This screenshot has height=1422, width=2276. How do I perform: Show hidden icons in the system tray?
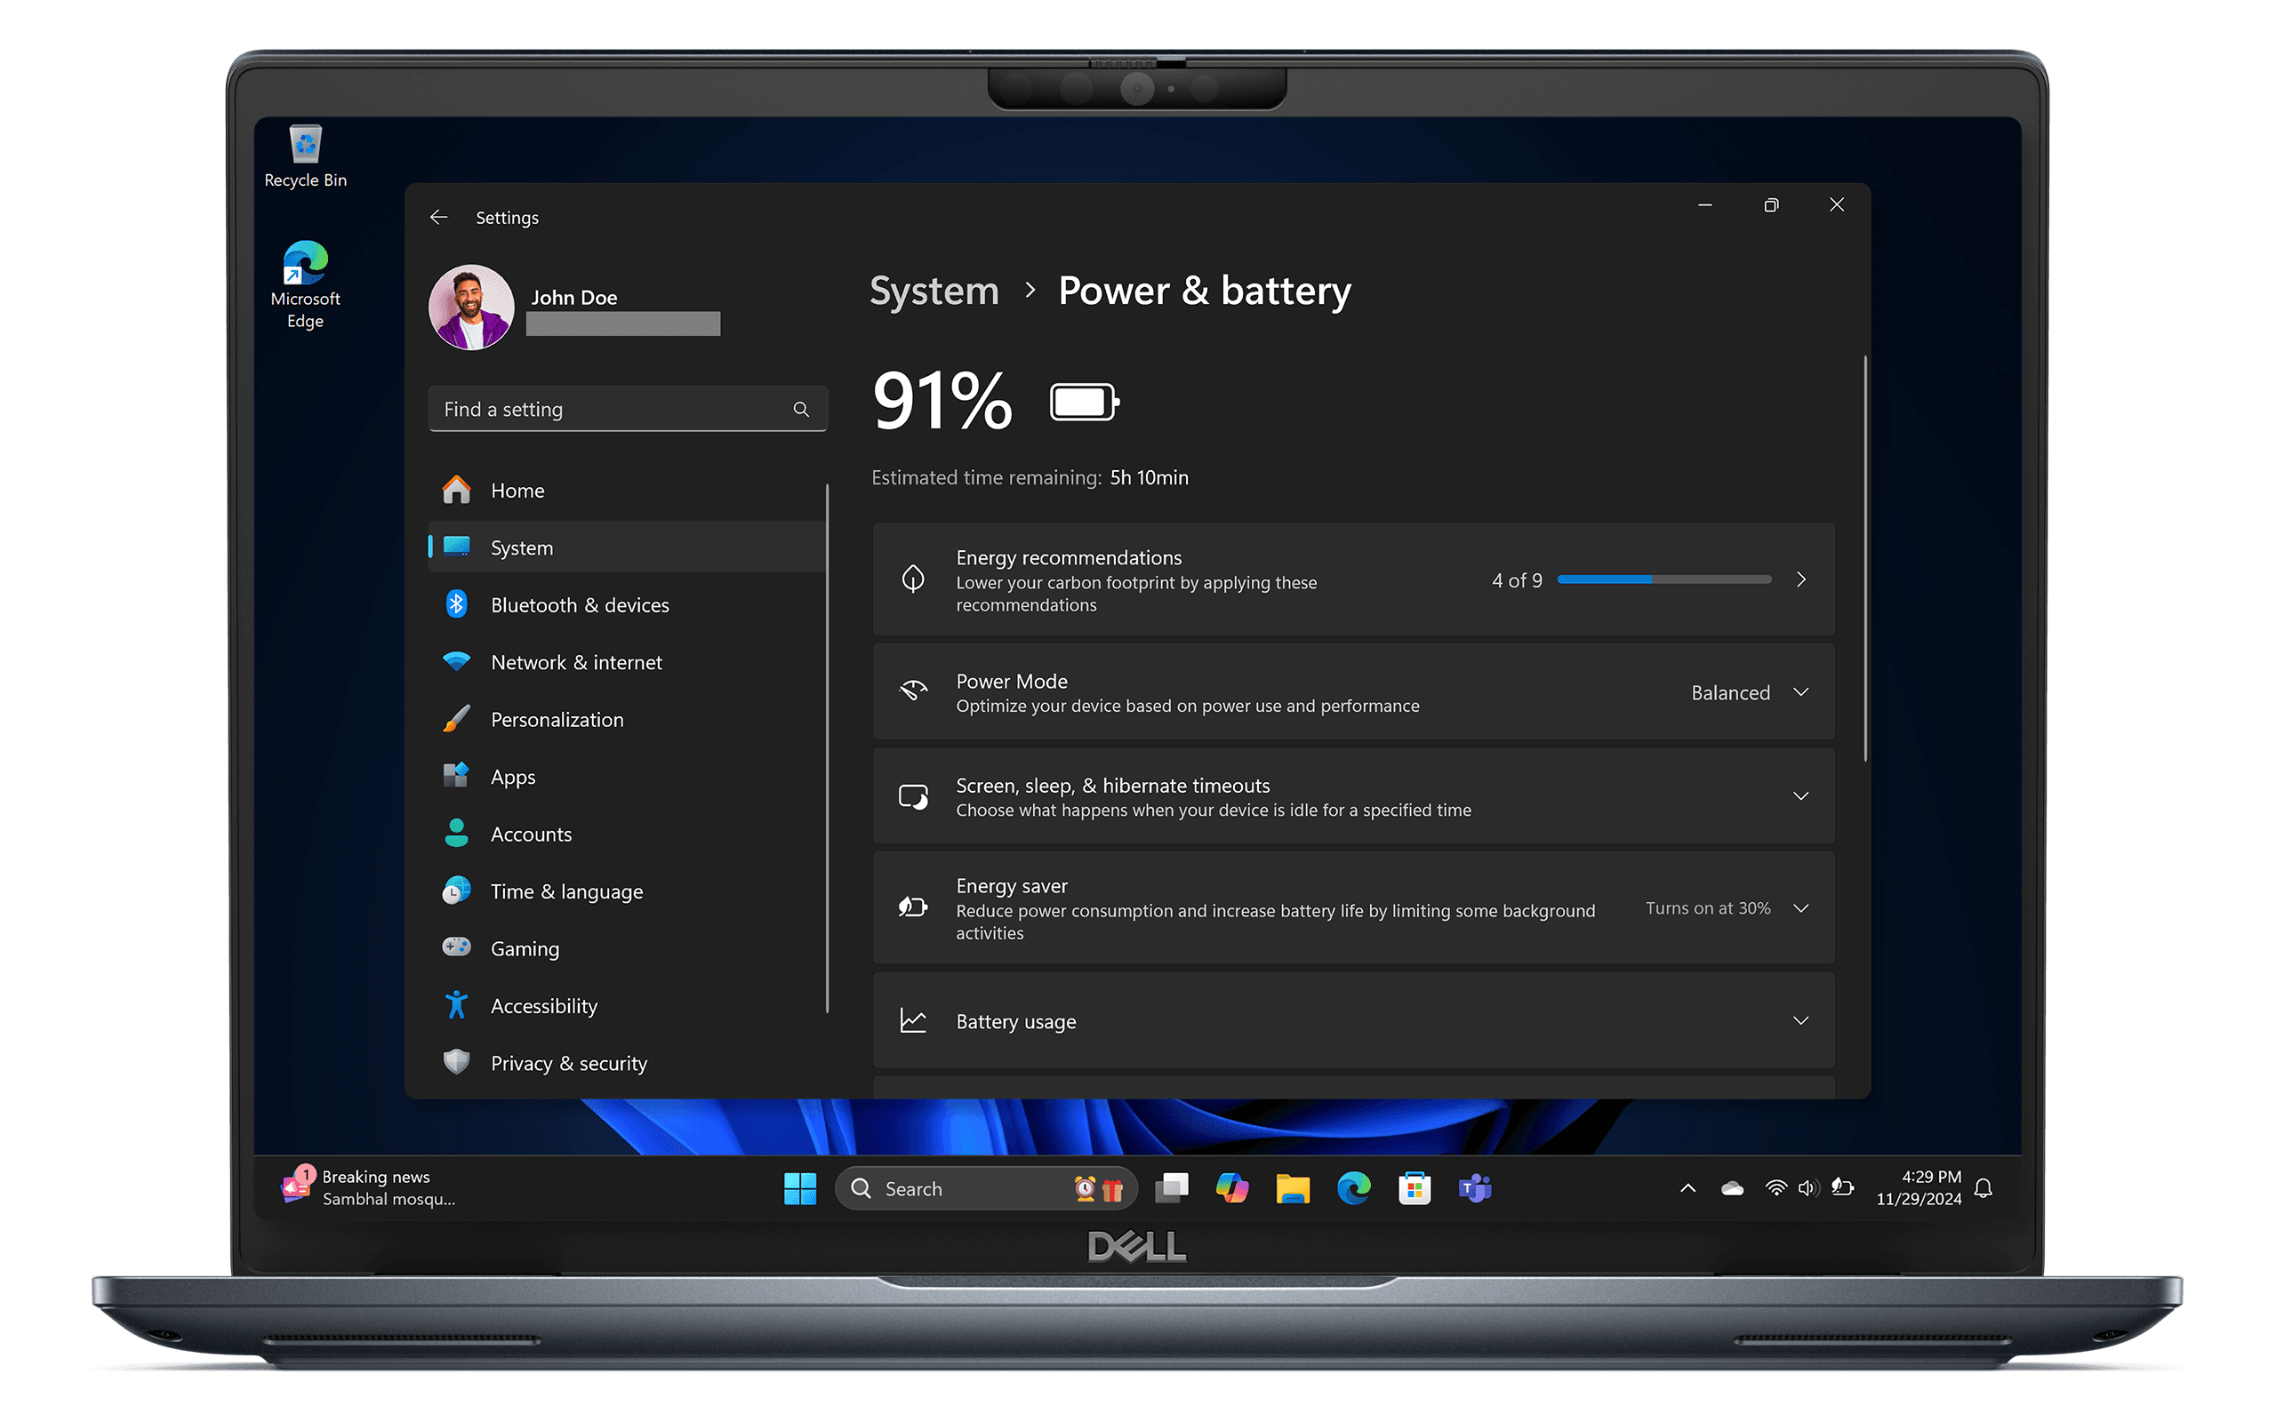tap(1687, 1188)
